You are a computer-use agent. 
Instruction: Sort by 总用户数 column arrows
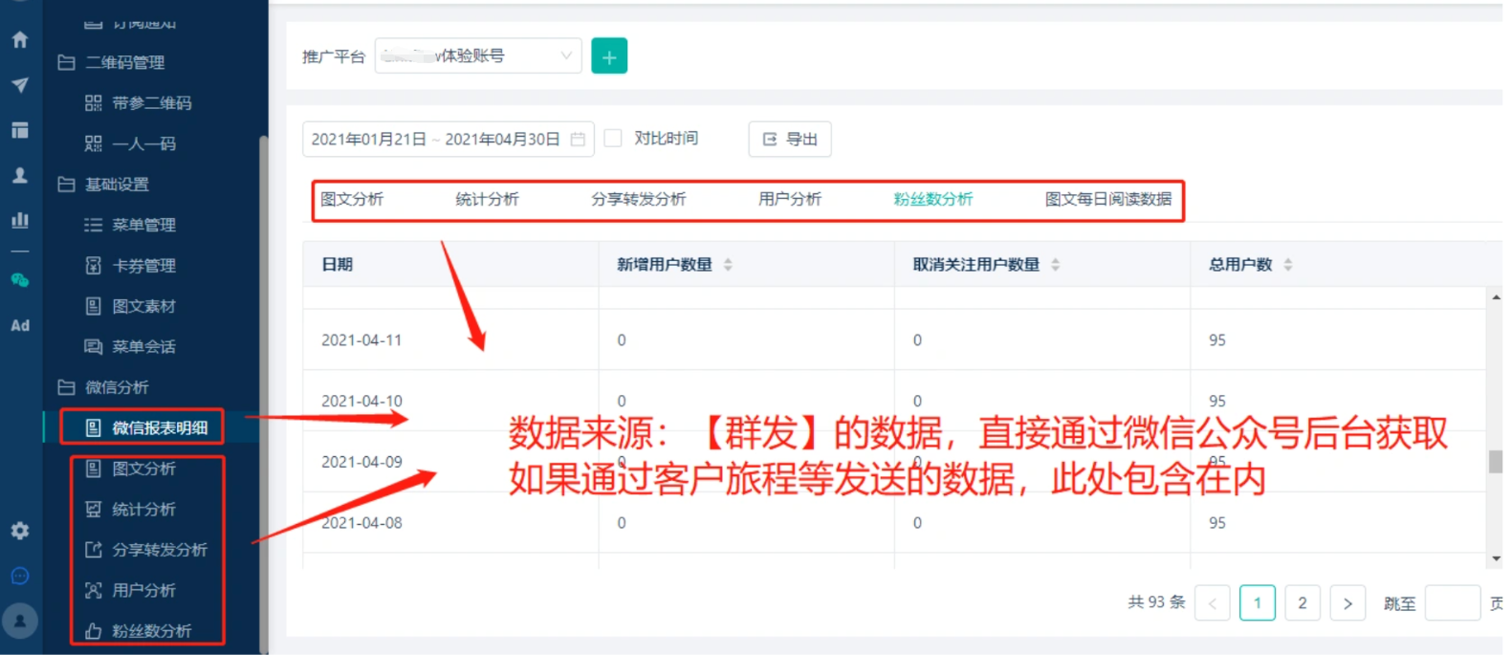[1288, 265]
